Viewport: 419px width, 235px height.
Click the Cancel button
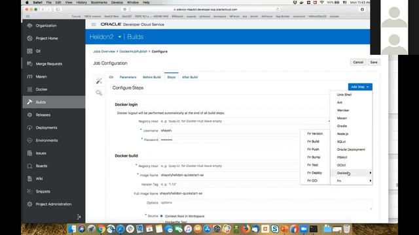(358, 63)
